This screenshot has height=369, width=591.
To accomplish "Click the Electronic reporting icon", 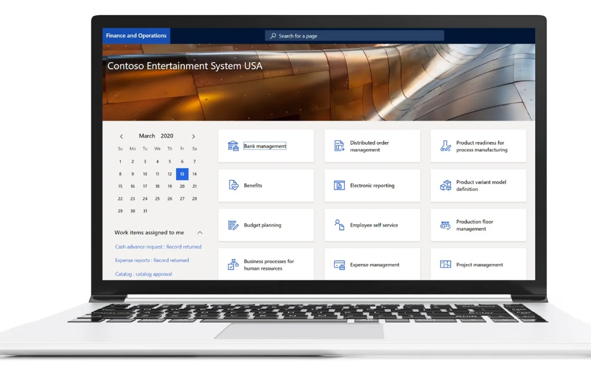I will (339, 185).
